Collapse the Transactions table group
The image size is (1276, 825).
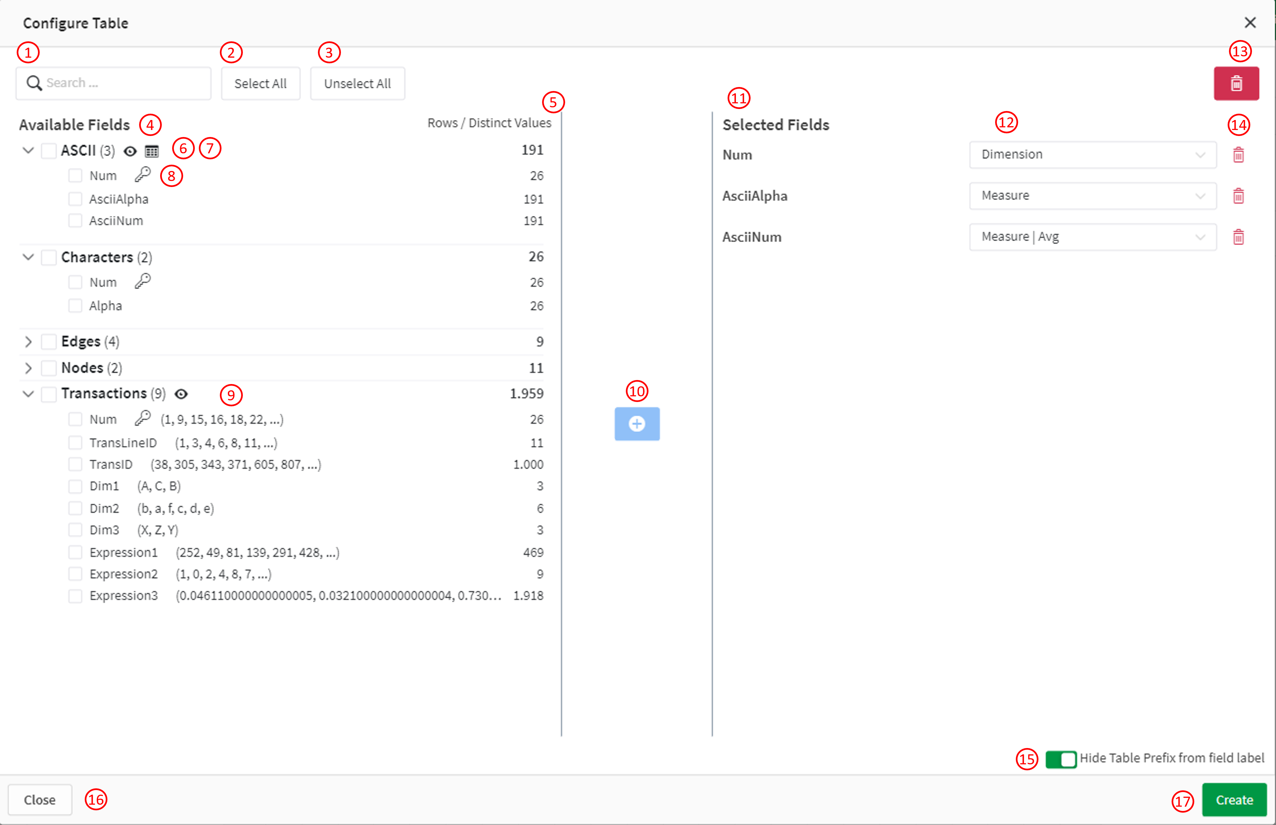pyautogui.click(x=28, y=394)
